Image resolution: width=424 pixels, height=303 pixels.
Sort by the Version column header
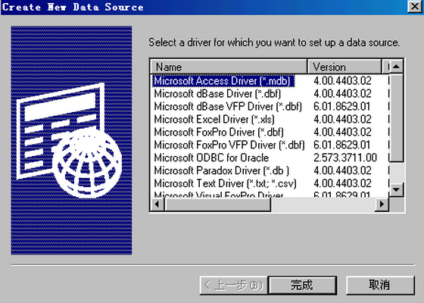(344, 67)
